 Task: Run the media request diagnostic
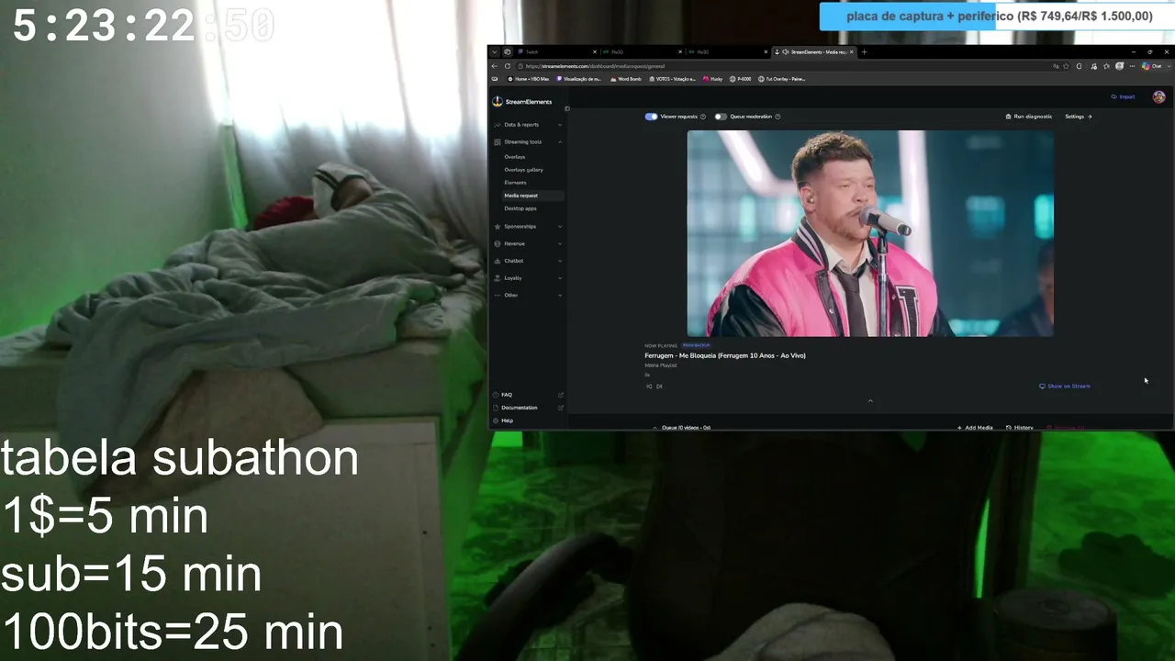(x=1029, y=117)
